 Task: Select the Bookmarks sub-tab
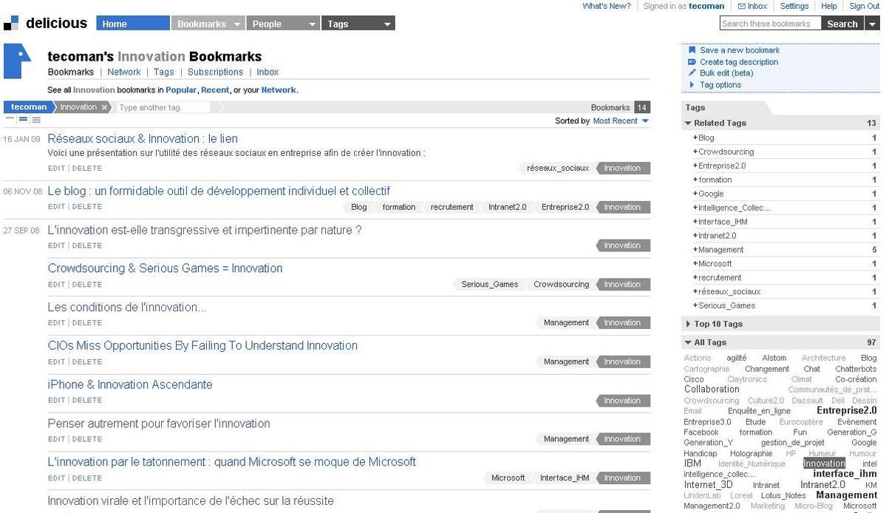71,72
